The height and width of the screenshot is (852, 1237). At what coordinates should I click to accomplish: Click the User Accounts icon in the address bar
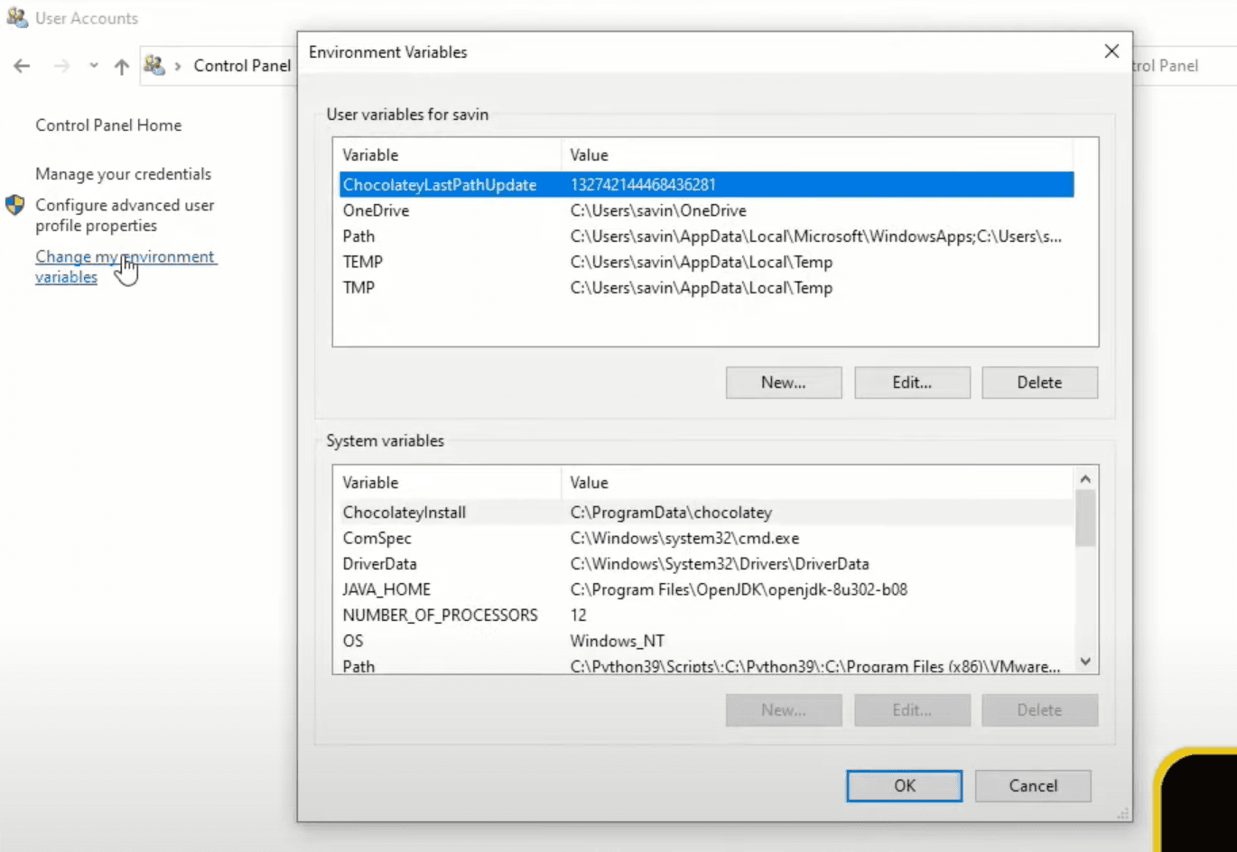[x=154, y=66]
